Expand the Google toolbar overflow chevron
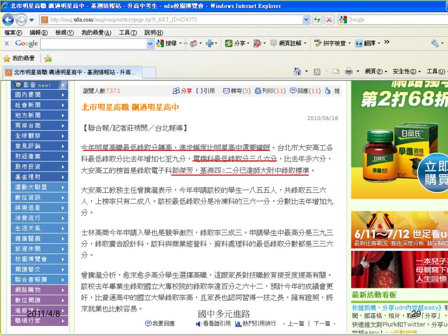The width and height of the screenshot is (448, 336). 387,42
